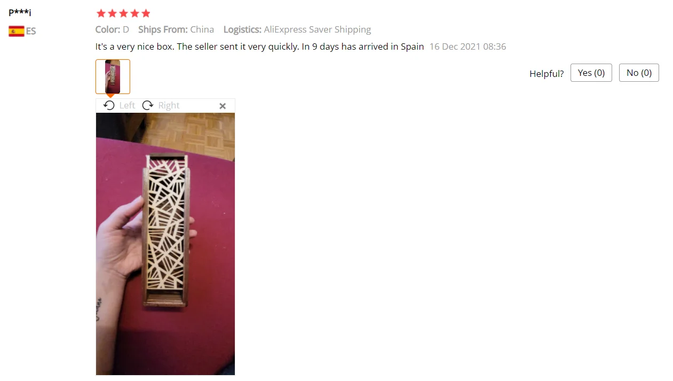
Task: Click reviewer name P***i
Action: pyautogui.click(x=20, y=12)
